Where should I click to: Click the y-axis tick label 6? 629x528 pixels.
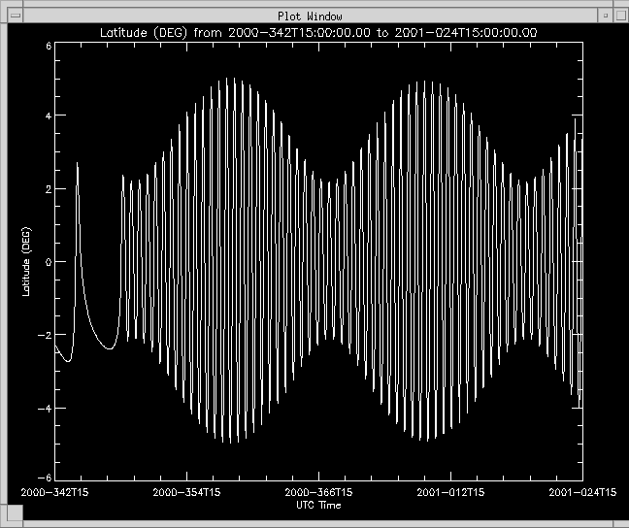48,47
